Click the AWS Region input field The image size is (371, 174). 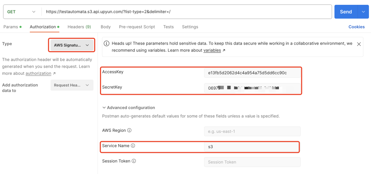pos(252,131)
